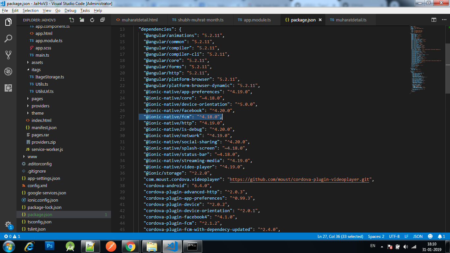Show hidden system tray icons

[382, 247]
